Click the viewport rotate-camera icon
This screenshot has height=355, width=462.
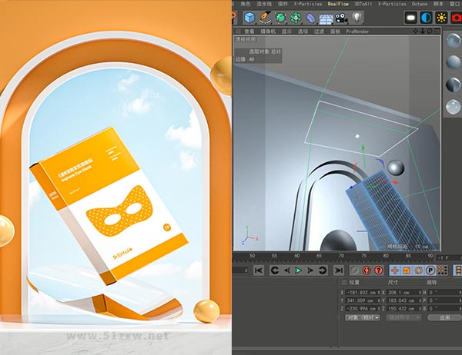coord(430,31)
